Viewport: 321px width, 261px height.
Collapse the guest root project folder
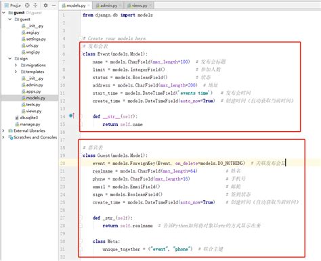(x=3, y=13)
